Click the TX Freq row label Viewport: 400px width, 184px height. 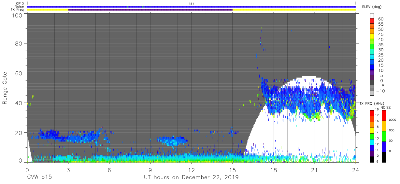pyautogui.click(x=18, y=10)
